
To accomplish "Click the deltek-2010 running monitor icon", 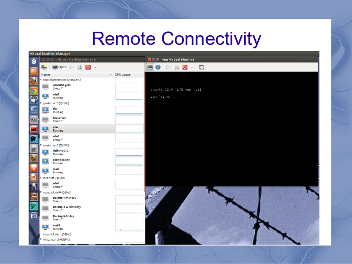I will pyautogui.click(x=45, y=152).
